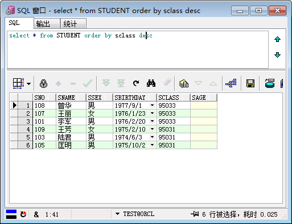Click the fetch last page icon
Screen dimensions: 292x224
click(x=121, y=83)
